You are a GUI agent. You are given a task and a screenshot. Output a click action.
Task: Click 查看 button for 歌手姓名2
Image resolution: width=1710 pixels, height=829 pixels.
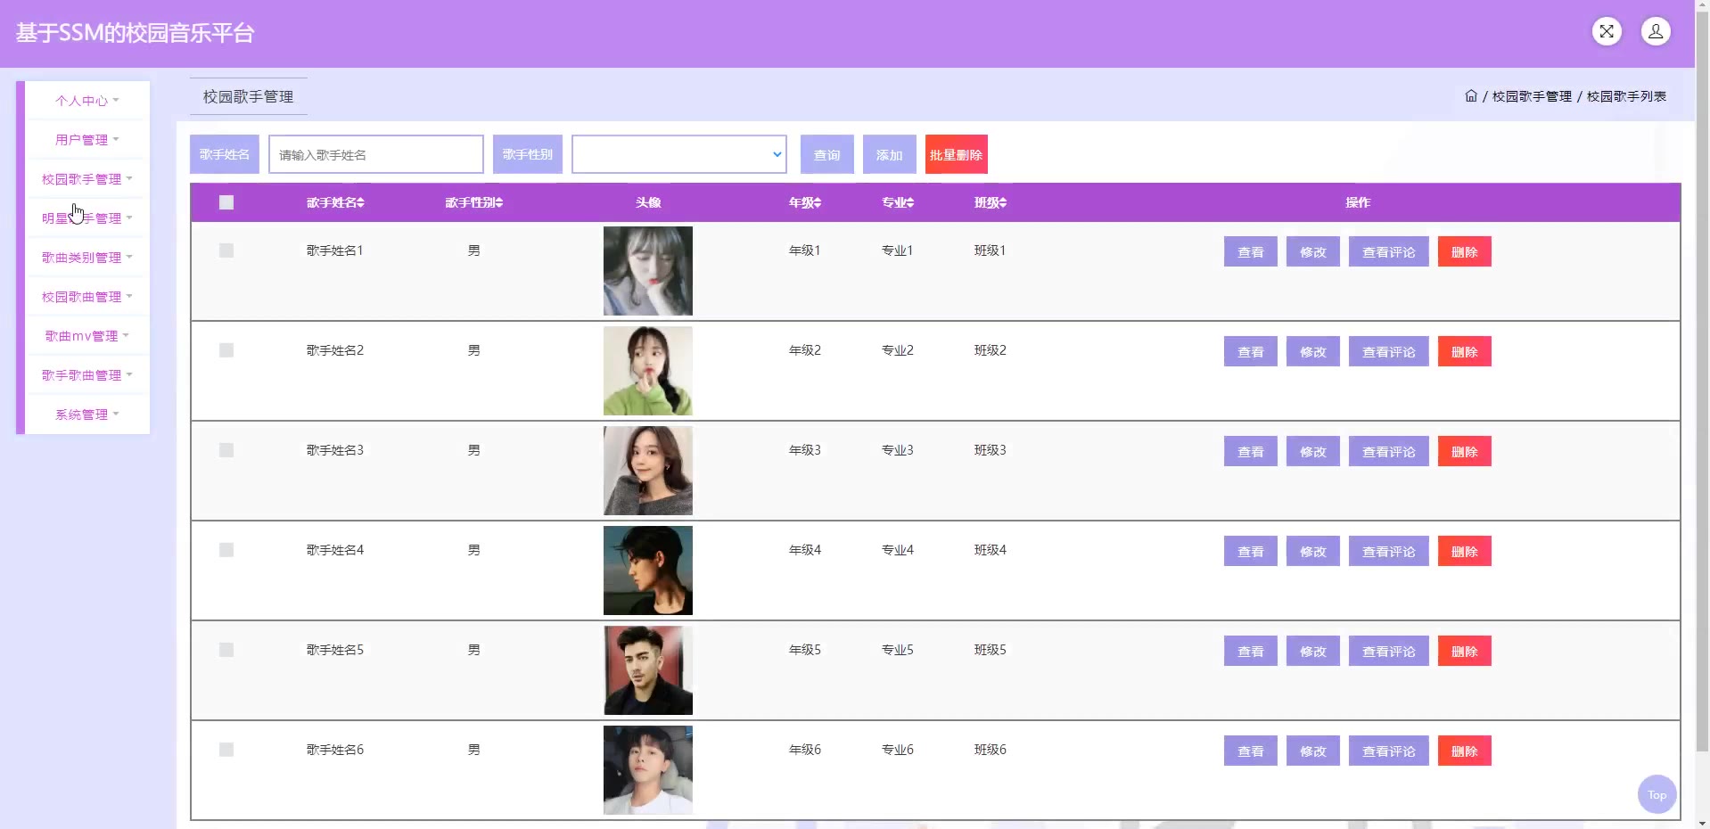(x=1251, y=351)
